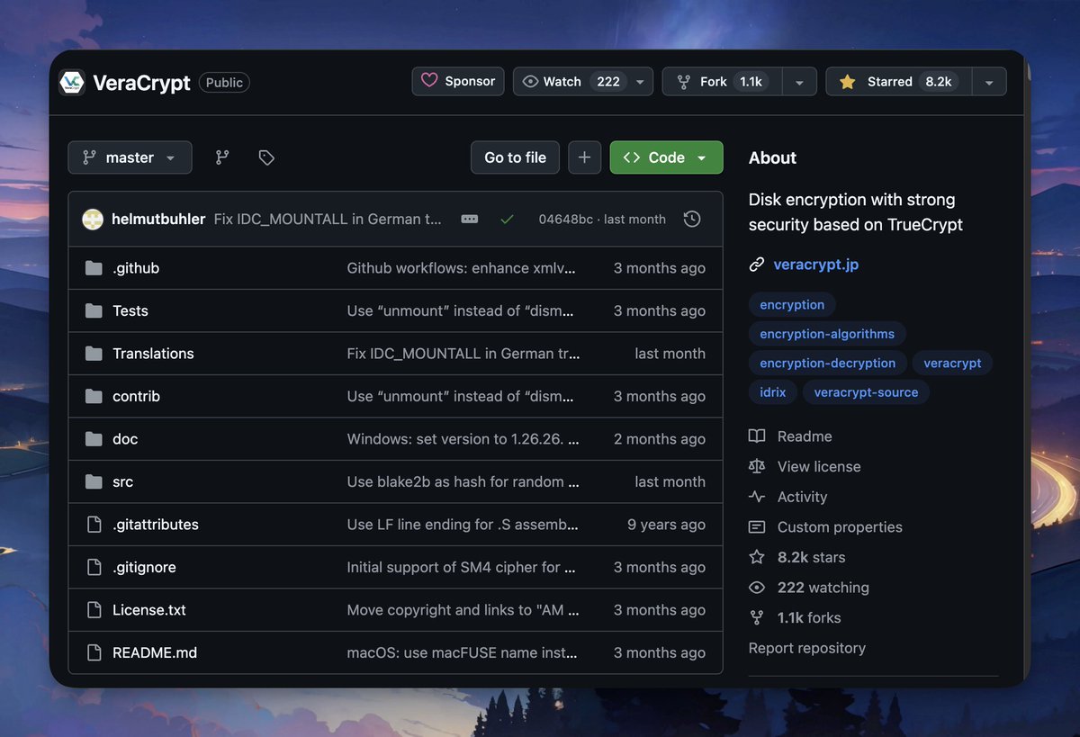Open the master branch dropdown
The width and height of the screenshot is (1080, 737).
click(130, 157)
